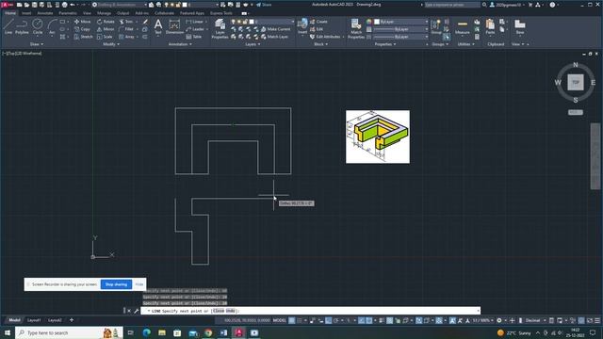Click the Leader tool

pyautogui.click(x=196, y=29)
